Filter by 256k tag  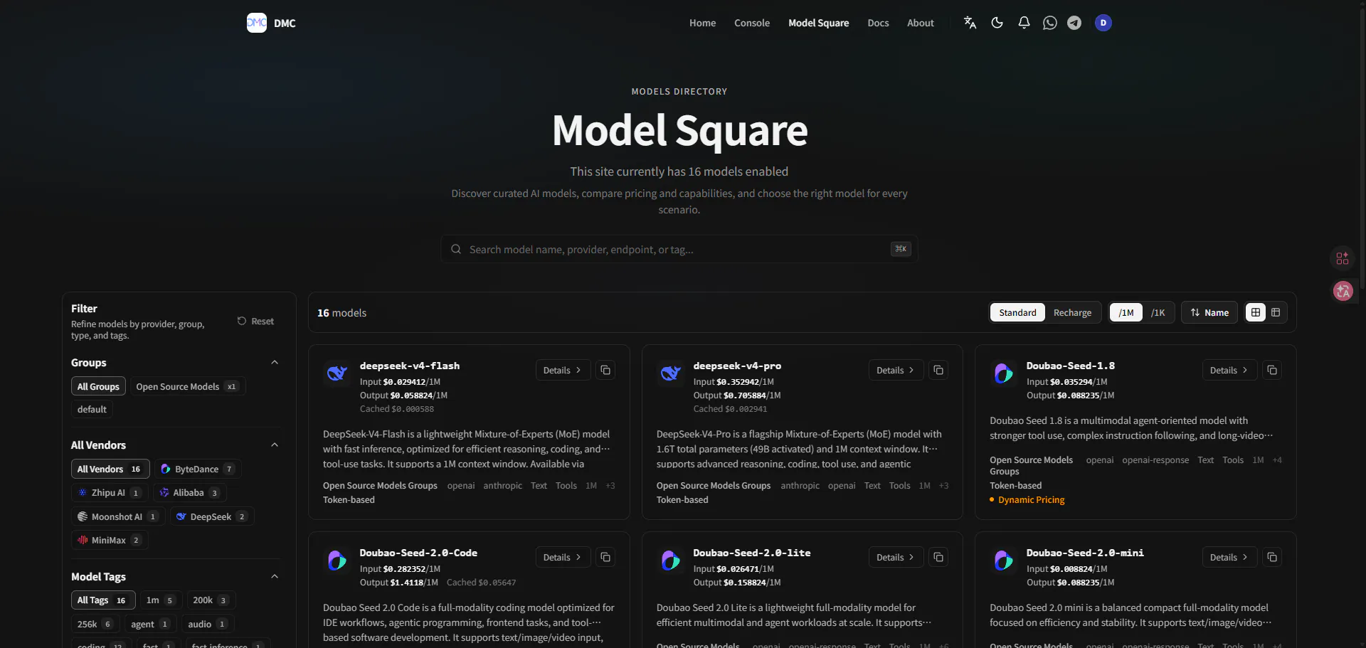95,624
